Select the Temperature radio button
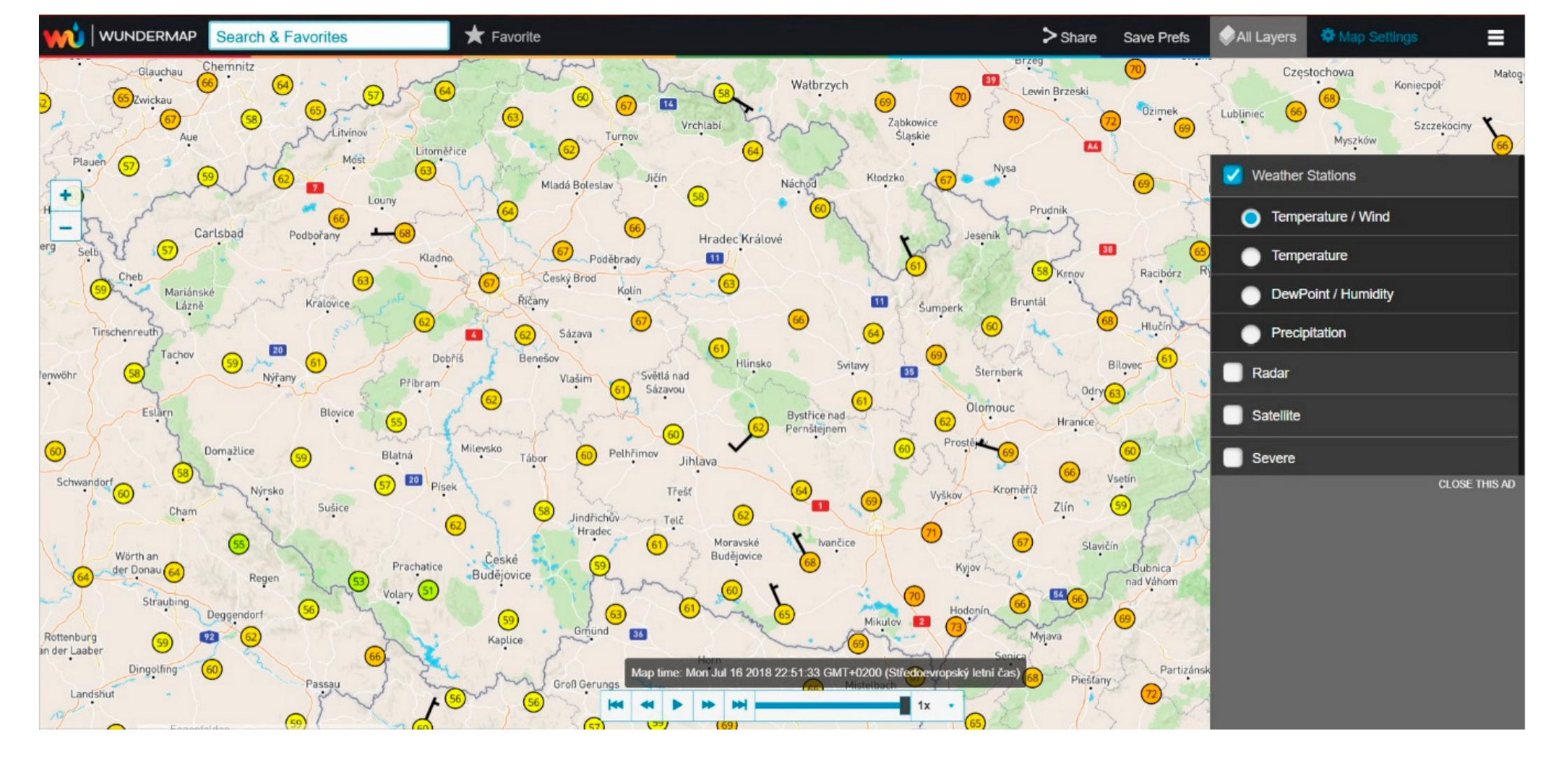Screen dimensions: 1547x764 tap(1250, 256)
